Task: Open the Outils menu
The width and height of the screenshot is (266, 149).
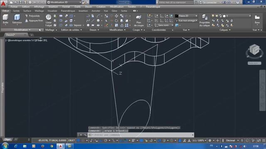Action: pyautogui.click(x=77, y=7)
